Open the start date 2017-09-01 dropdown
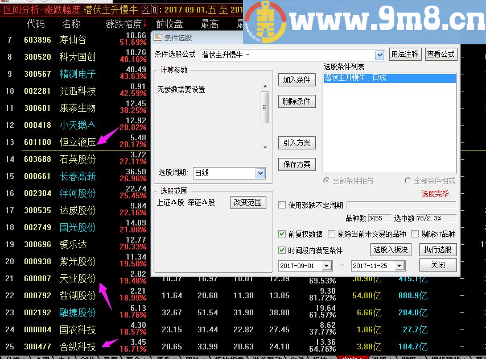The width and height of the screenshot is (486, 359). point(326,266)
